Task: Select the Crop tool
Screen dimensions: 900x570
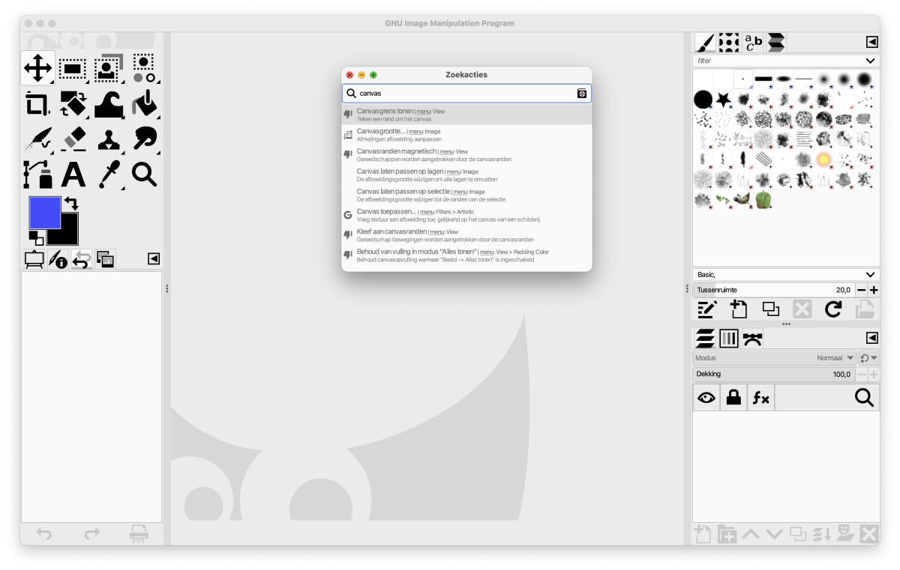Action: click(37, 103)
